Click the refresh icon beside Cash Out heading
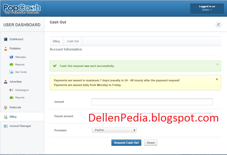The width and height of the screenshot is (227, 155). click(218, 24)
